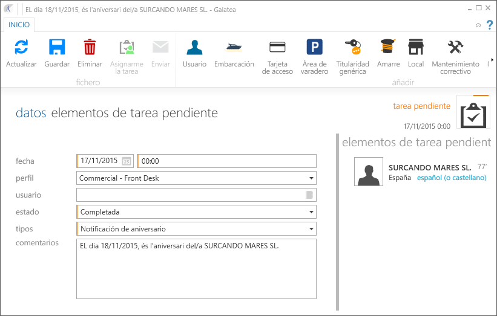Add a Titularidad genérica item

pos(352,48)
